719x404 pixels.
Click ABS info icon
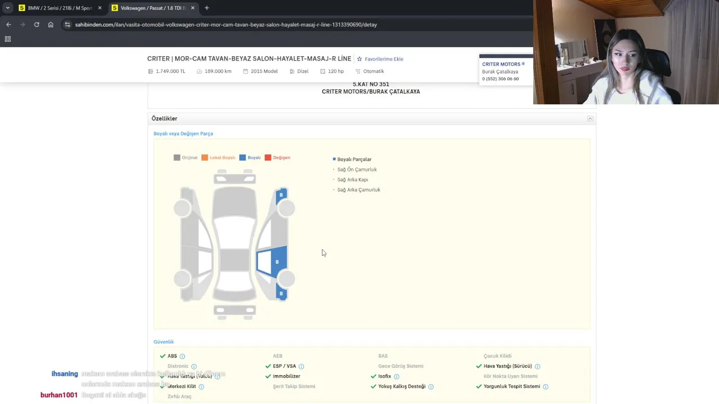coord(182,356)
